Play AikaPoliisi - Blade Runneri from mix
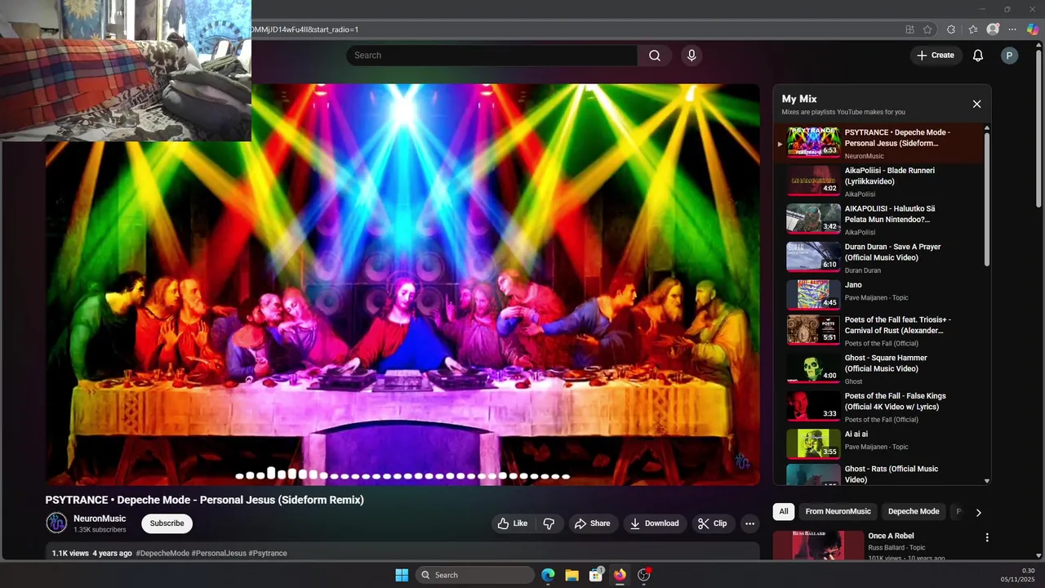The width and height of the screenshot is (1045, 588). coord(879,181)
